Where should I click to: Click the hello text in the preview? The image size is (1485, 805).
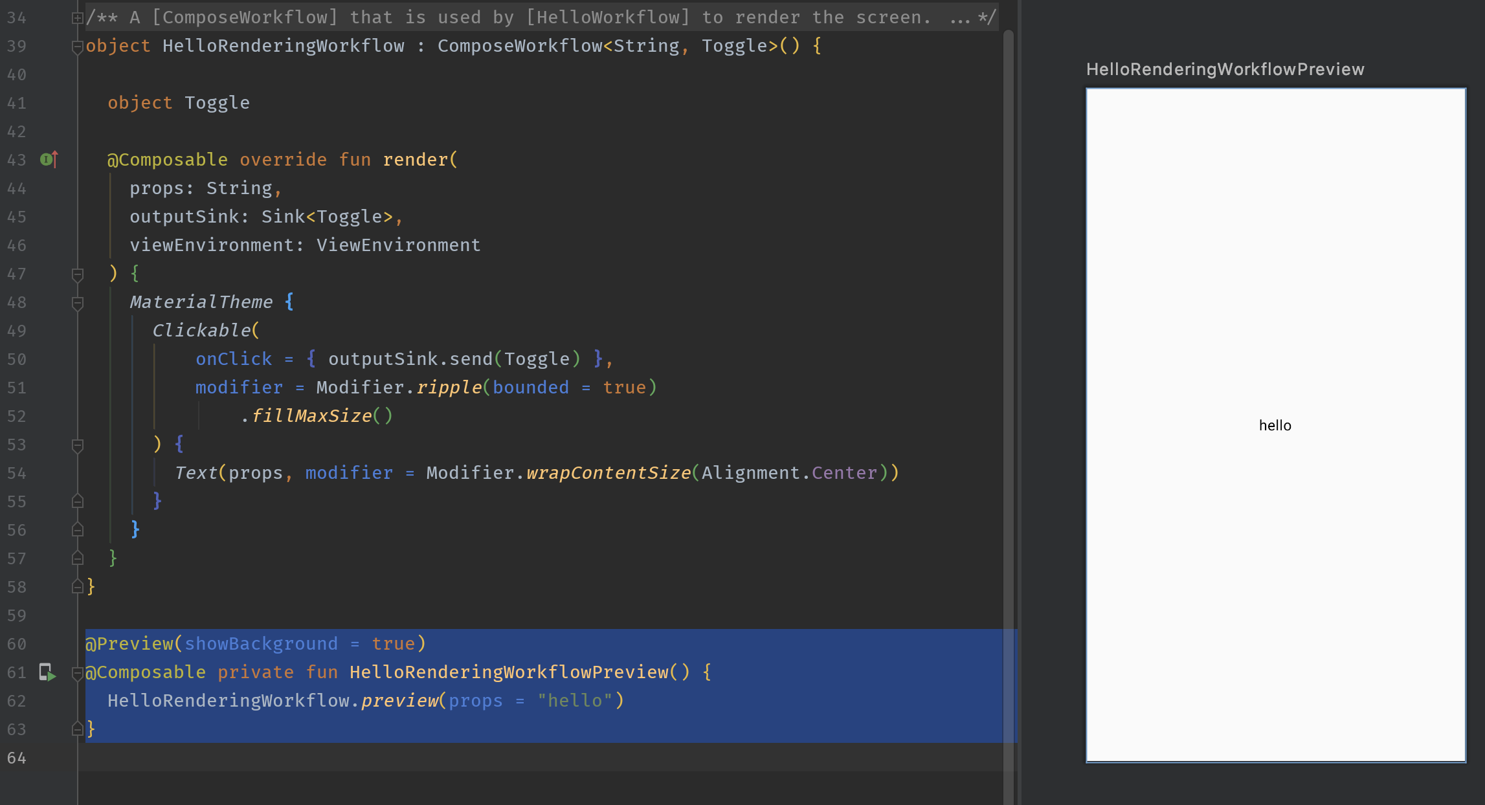click(x=1275, y=426)
